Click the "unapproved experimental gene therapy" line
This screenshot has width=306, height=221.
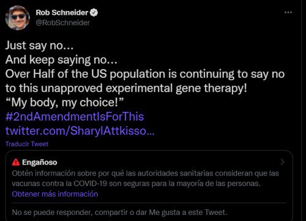[126, 88]
